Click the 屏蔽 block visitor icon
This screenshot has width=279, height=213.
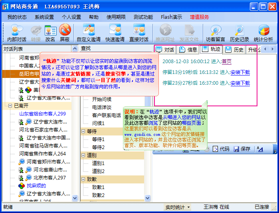[x=65, y=33]
